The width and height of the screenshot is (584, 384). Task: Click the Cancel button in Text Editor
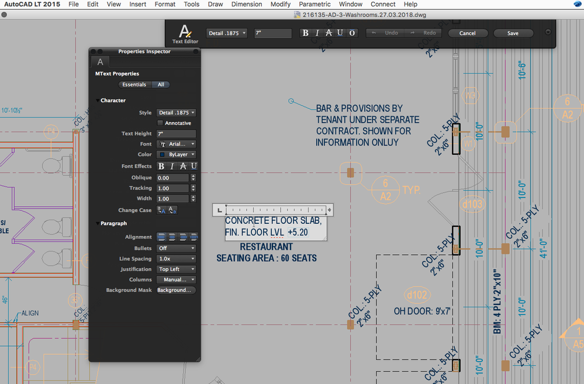tap(468, 33)
